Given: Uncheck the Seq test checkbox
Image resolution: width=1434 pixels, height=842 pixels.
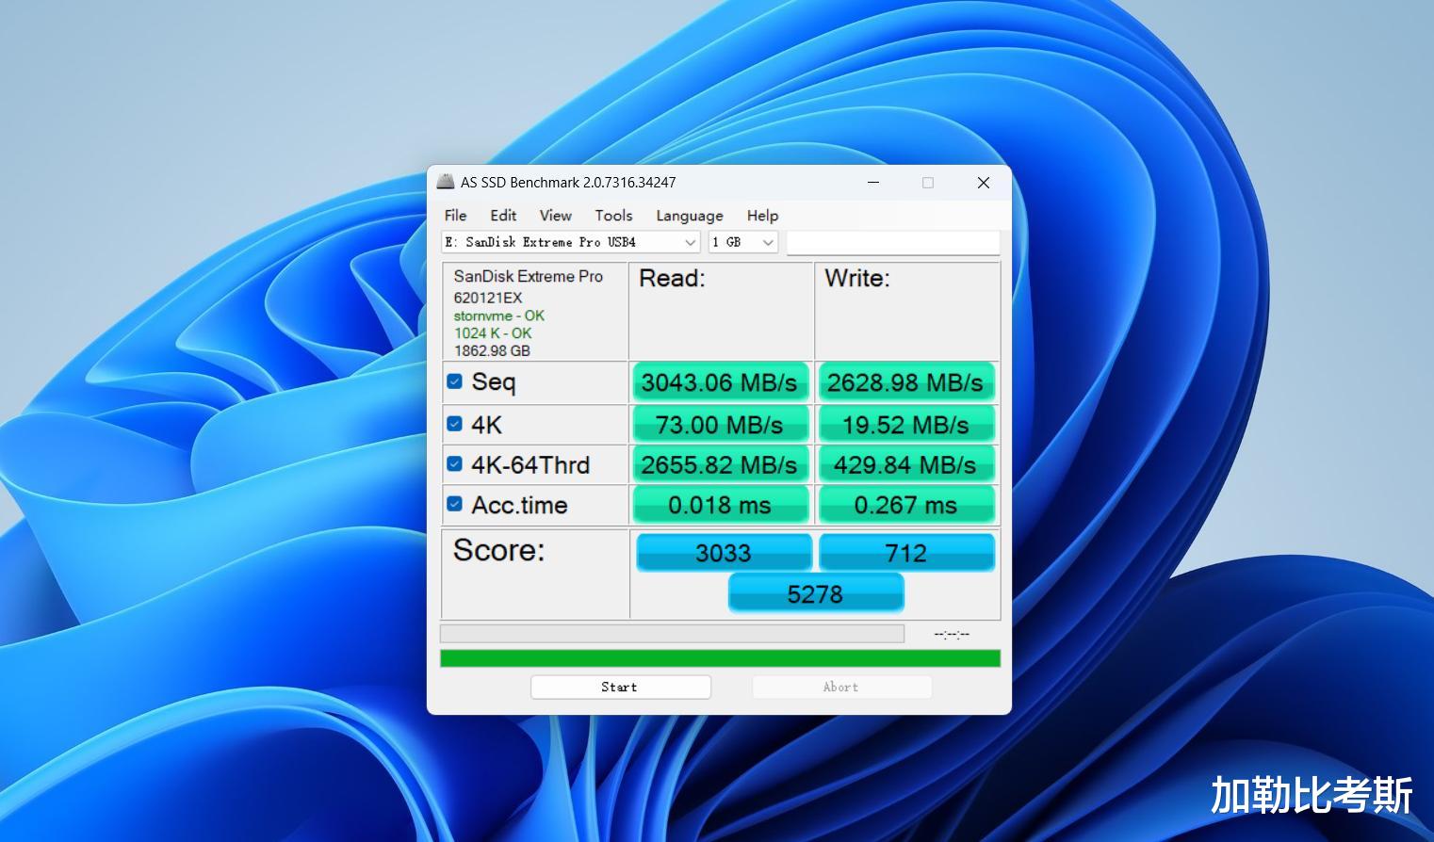Looking at the screenshot, I should (x=454, y=381).
